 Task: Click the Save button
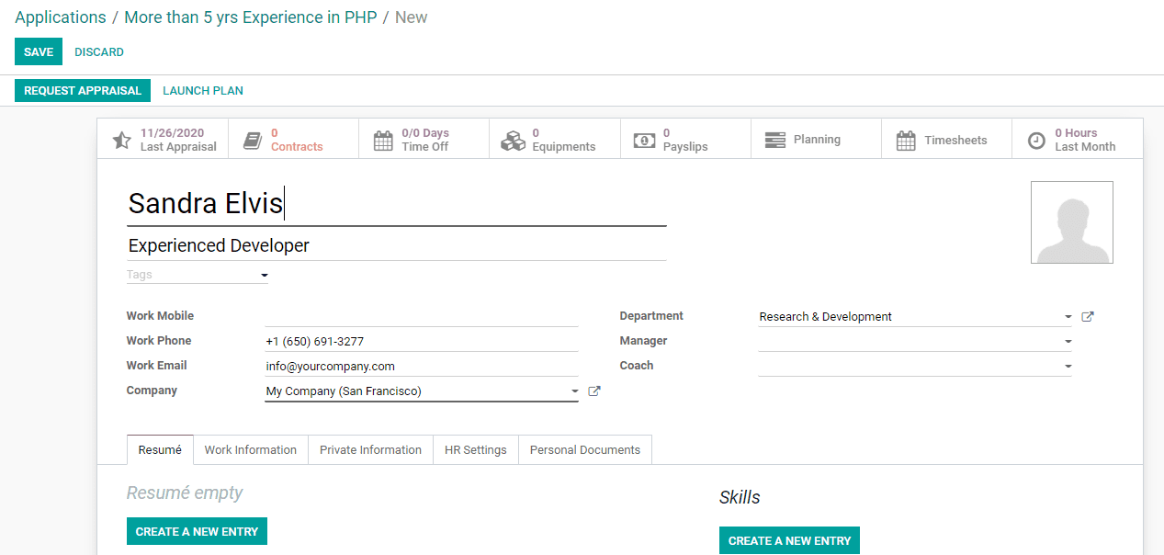(39, 52)
